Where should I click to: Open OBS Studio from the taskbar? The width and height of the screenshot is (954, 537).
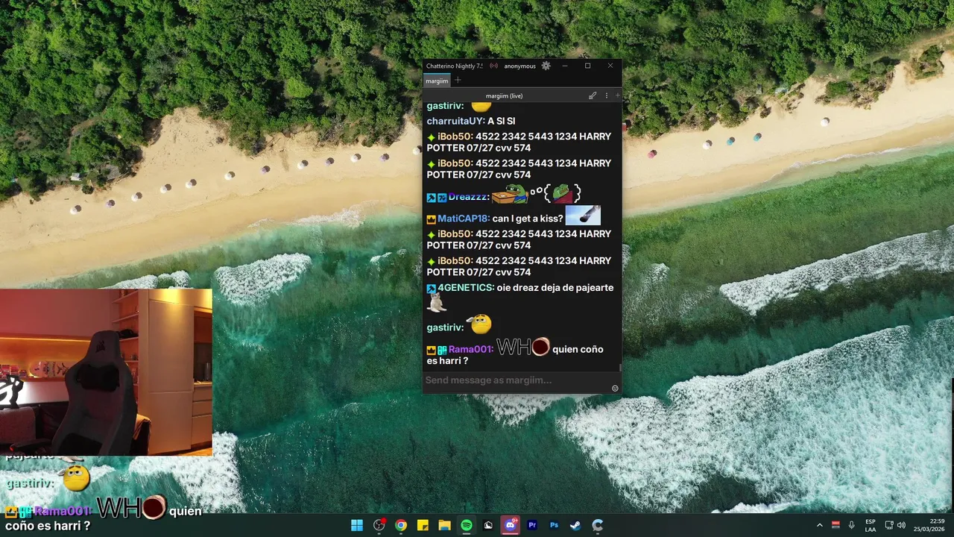379,525
